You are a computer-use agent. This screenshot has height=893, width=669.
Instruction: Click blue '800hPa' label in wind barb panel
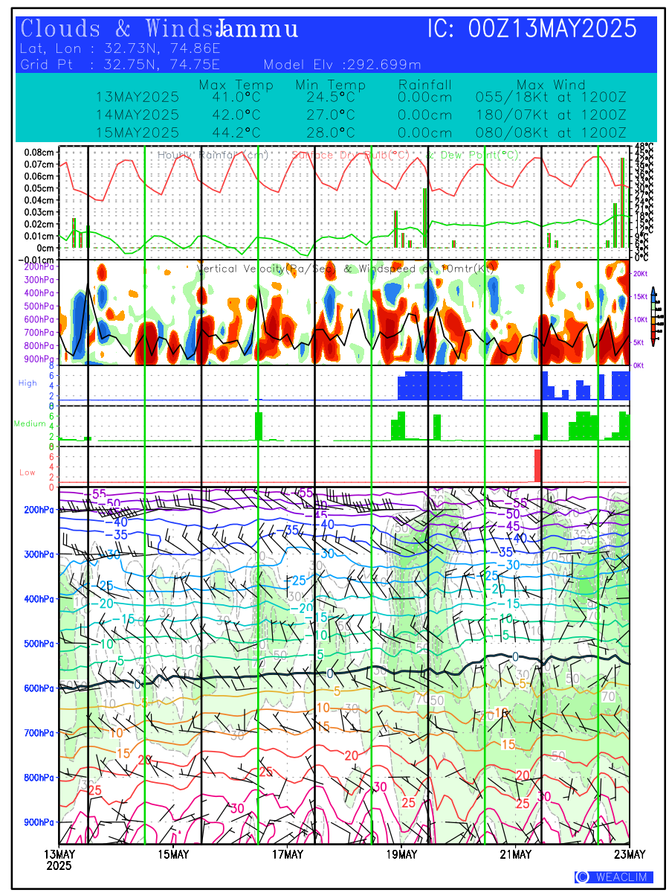click(x=40, y=778)
